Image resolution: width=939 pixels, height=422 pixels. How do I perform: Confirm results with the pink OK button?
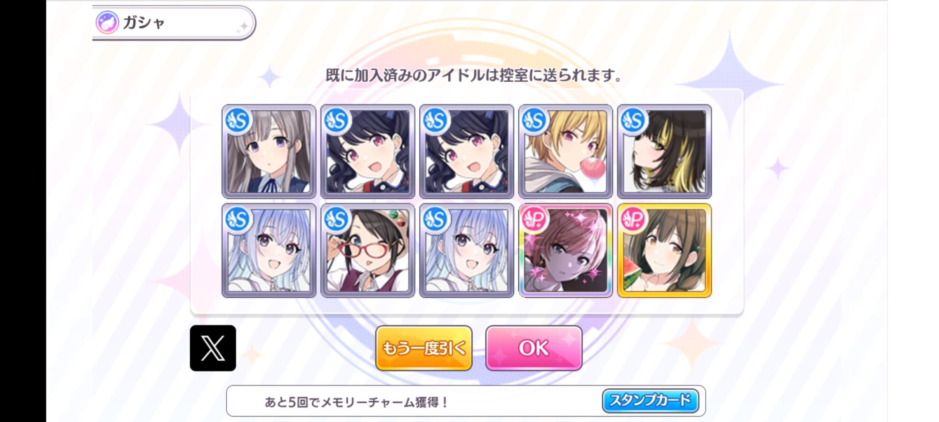[x=534, y=348]
